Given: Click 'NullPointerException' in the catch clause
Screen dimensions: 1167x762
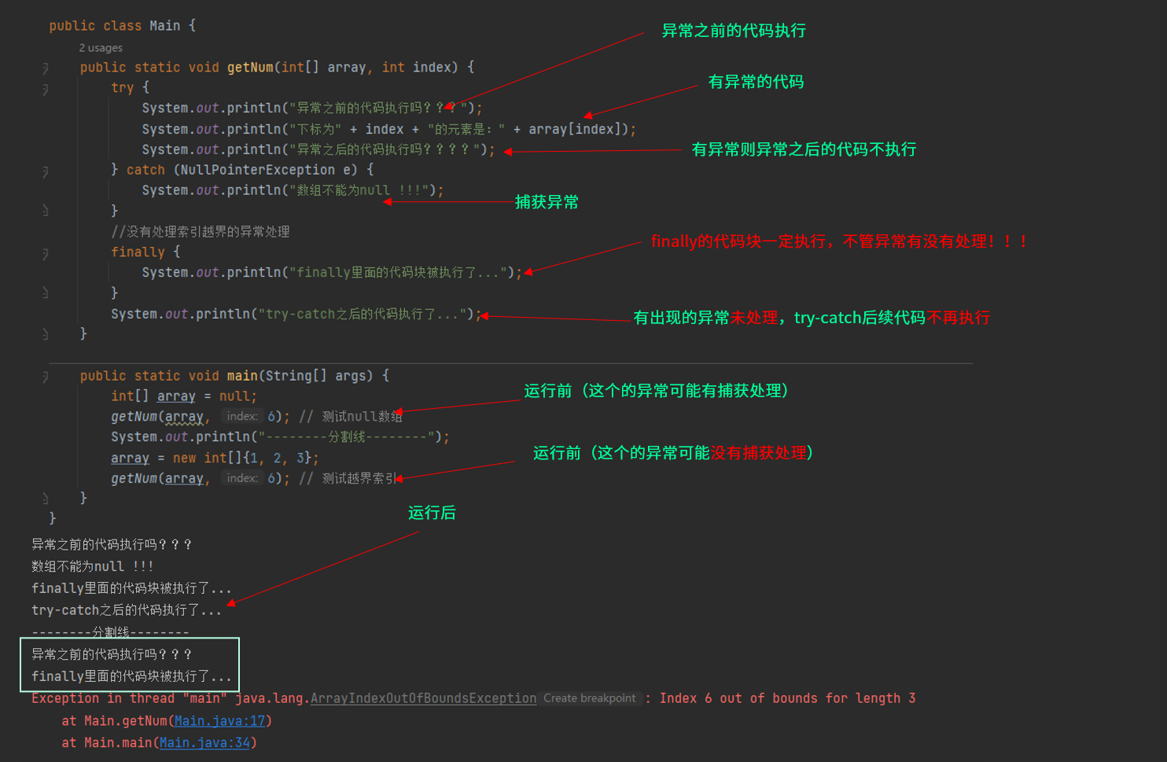Looking at the screenshot, I should coord(258,170).
